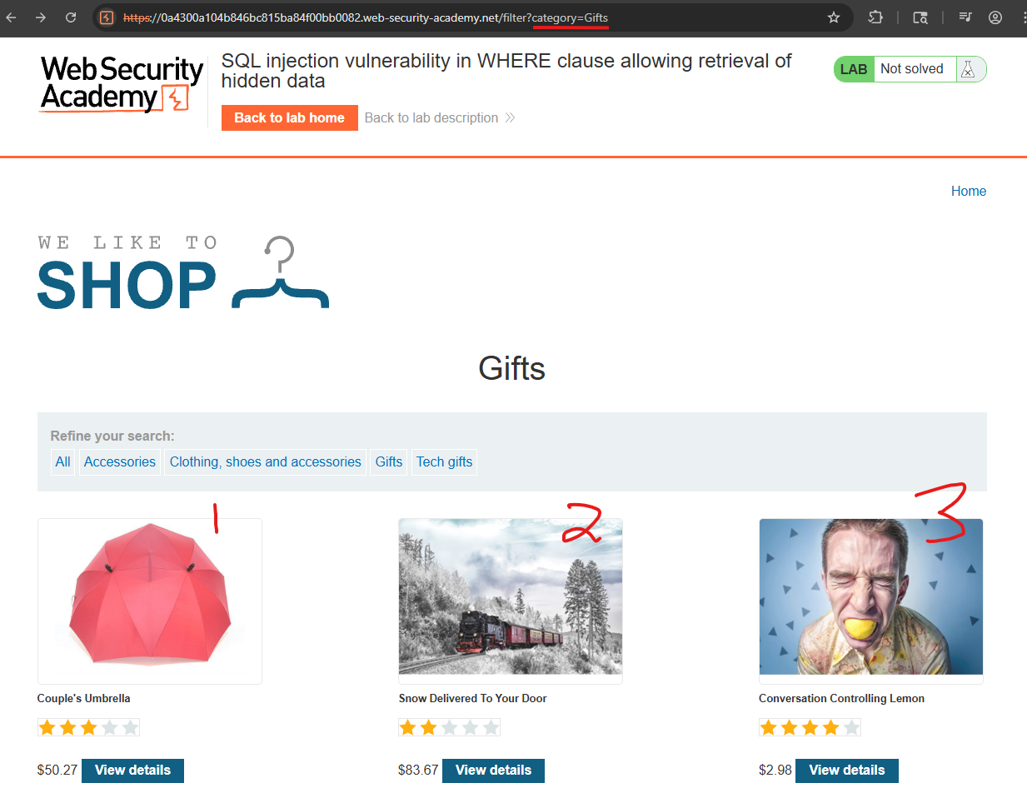Click the Snow Delivered To Your Door image

click(x=511, y=597)
